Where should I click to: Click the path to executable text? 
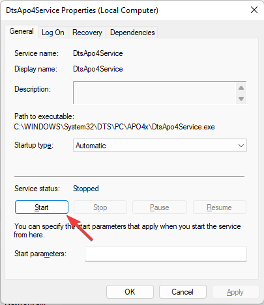click(x=114, y=127)
